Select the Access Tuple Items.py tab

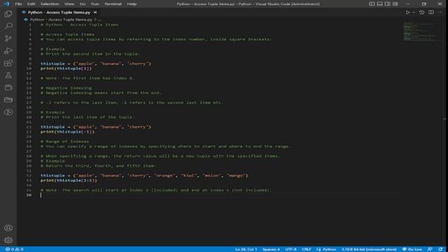point(59,13)
